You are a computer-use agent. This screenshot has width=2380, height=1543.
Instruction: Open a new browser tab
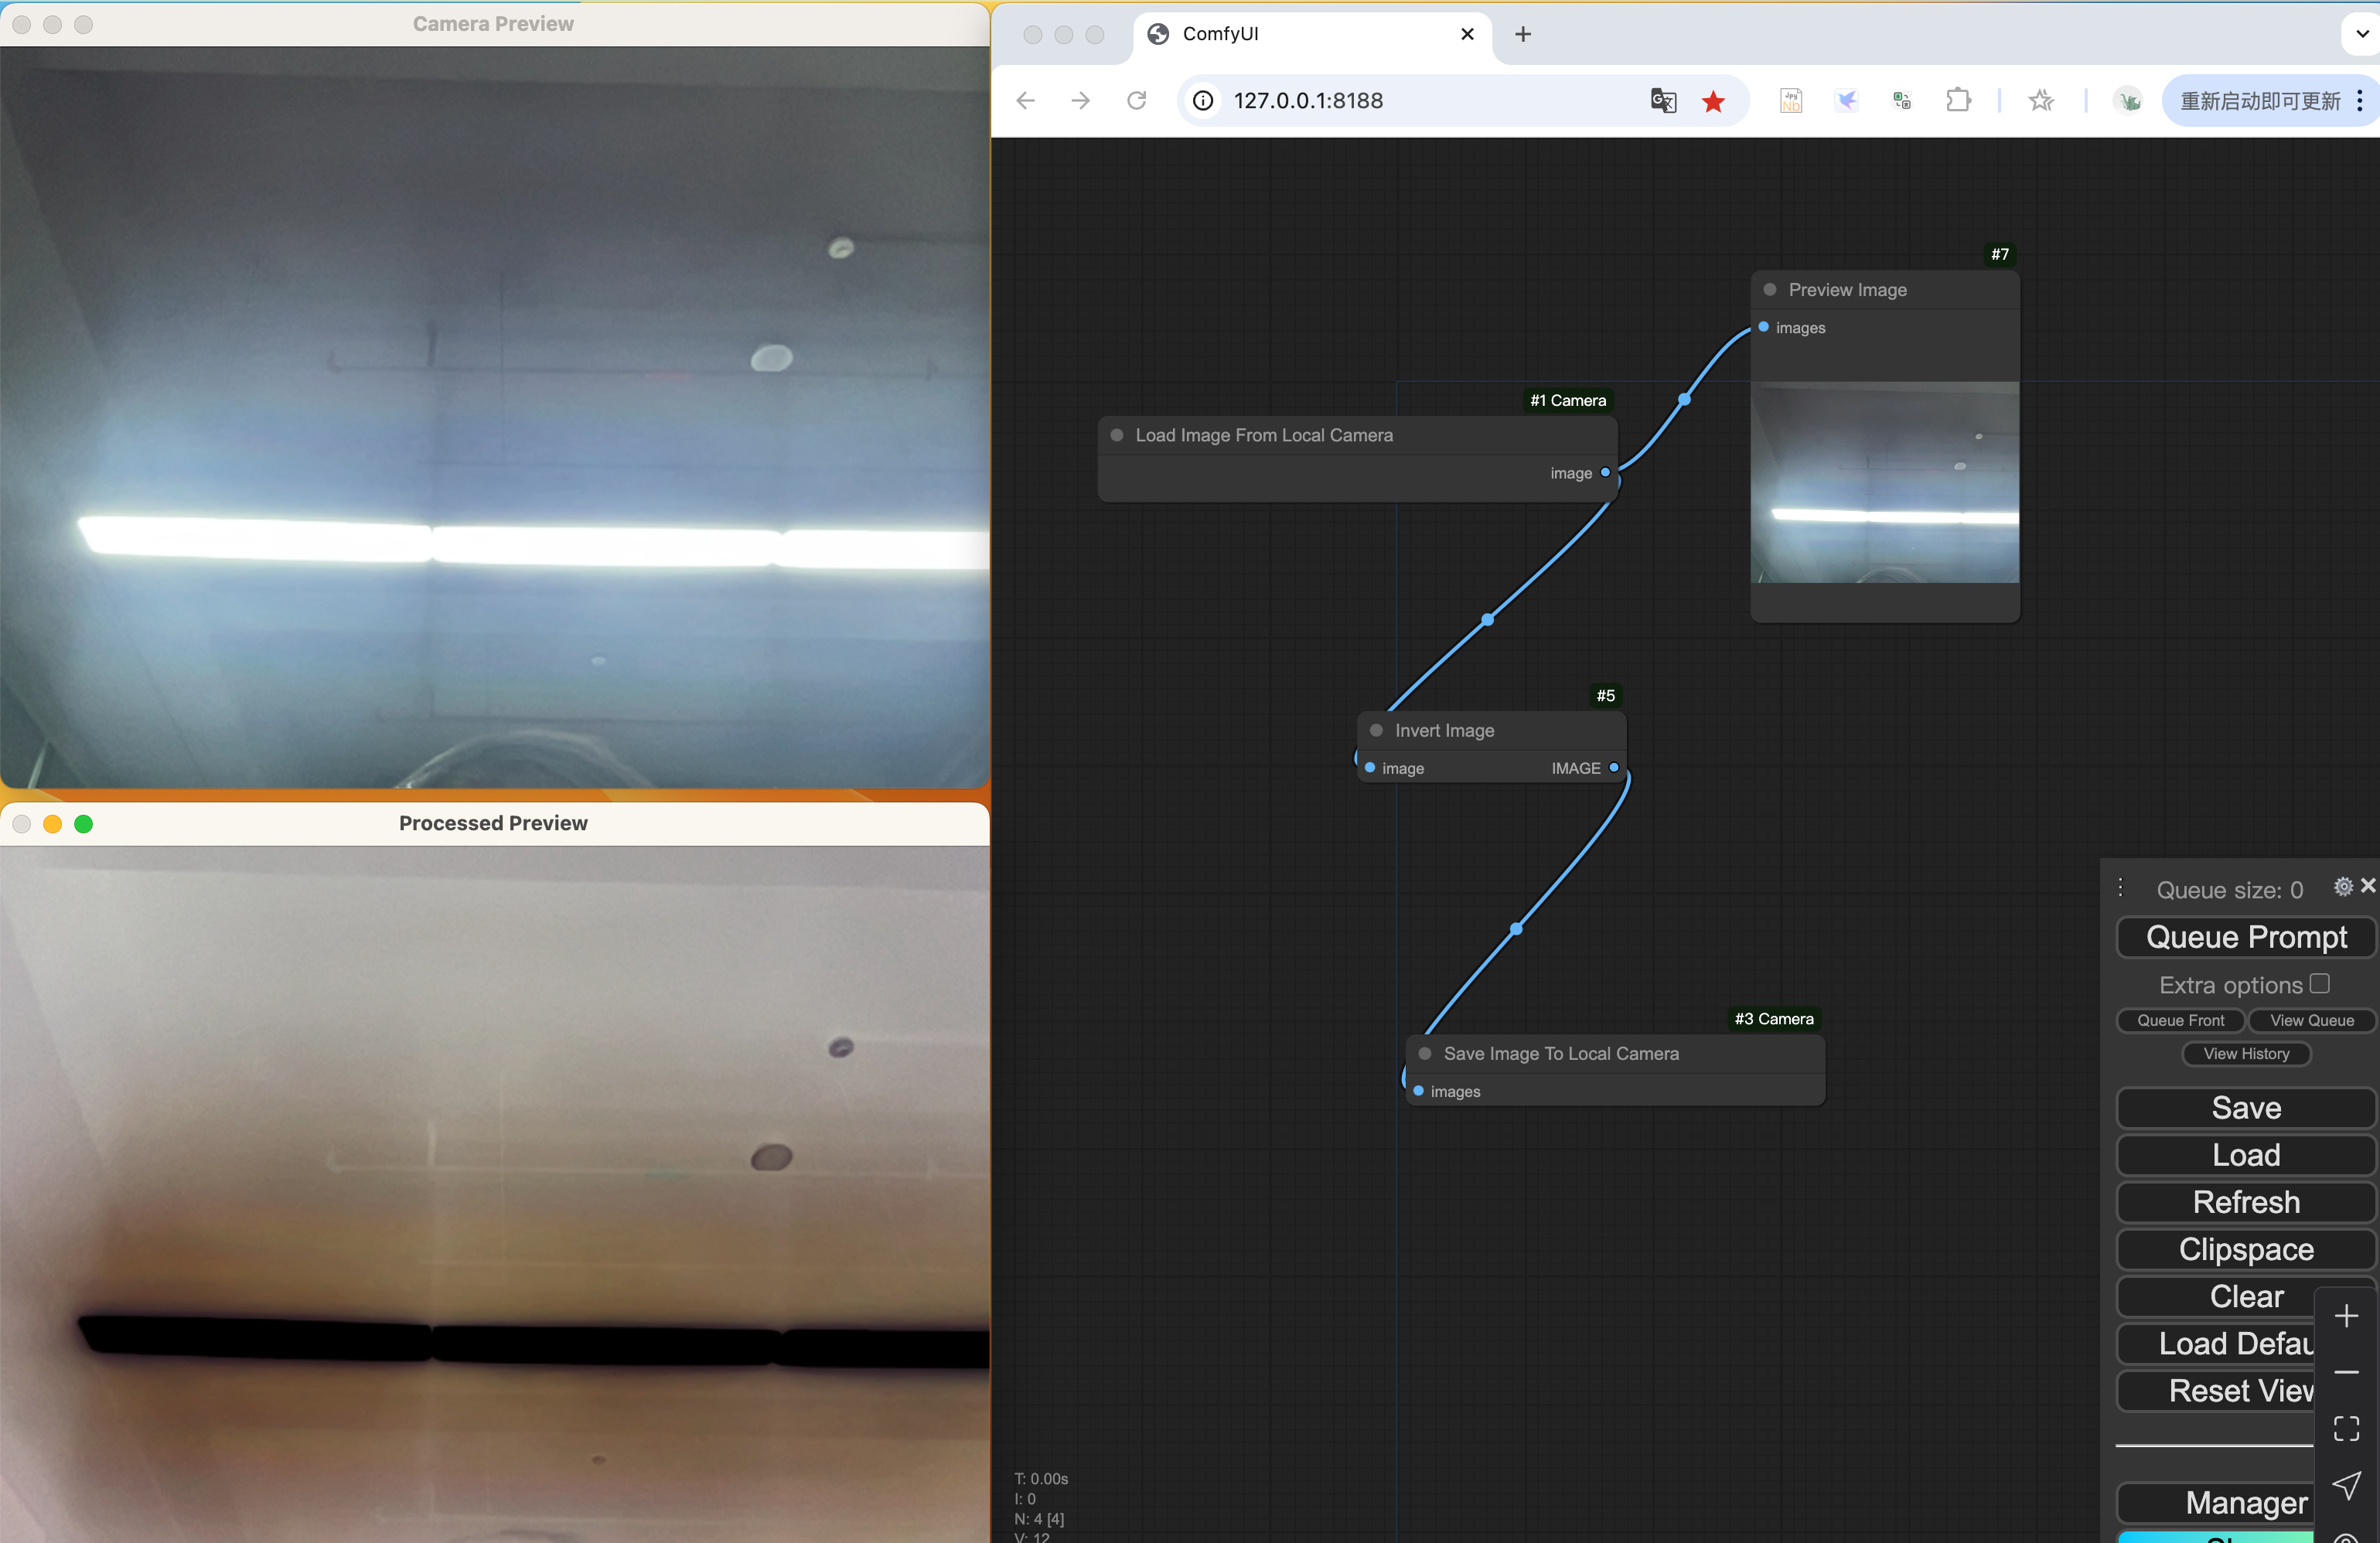click(x=1522, y=34)
